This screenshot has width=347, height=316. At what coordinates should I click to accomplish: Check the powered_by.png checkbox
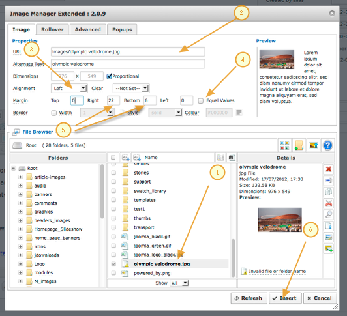click(x=113, y=273)
